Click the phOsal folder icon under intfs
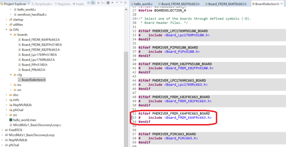The image size is (286, 147). (11, 110)
